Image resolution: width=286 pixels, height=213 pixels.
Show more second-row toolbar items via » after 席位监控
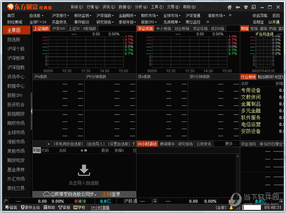pyautogui.click(x=207, y=22)
